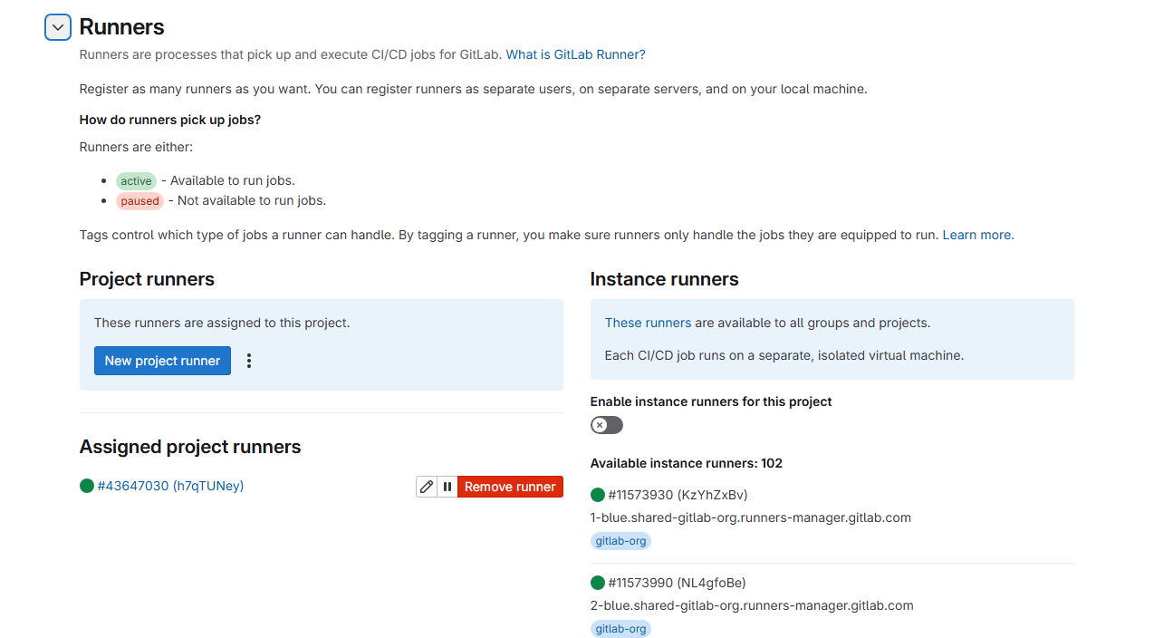Open What is GitLab Runner link
1173x638 pixels.
(x=572, y=54)
